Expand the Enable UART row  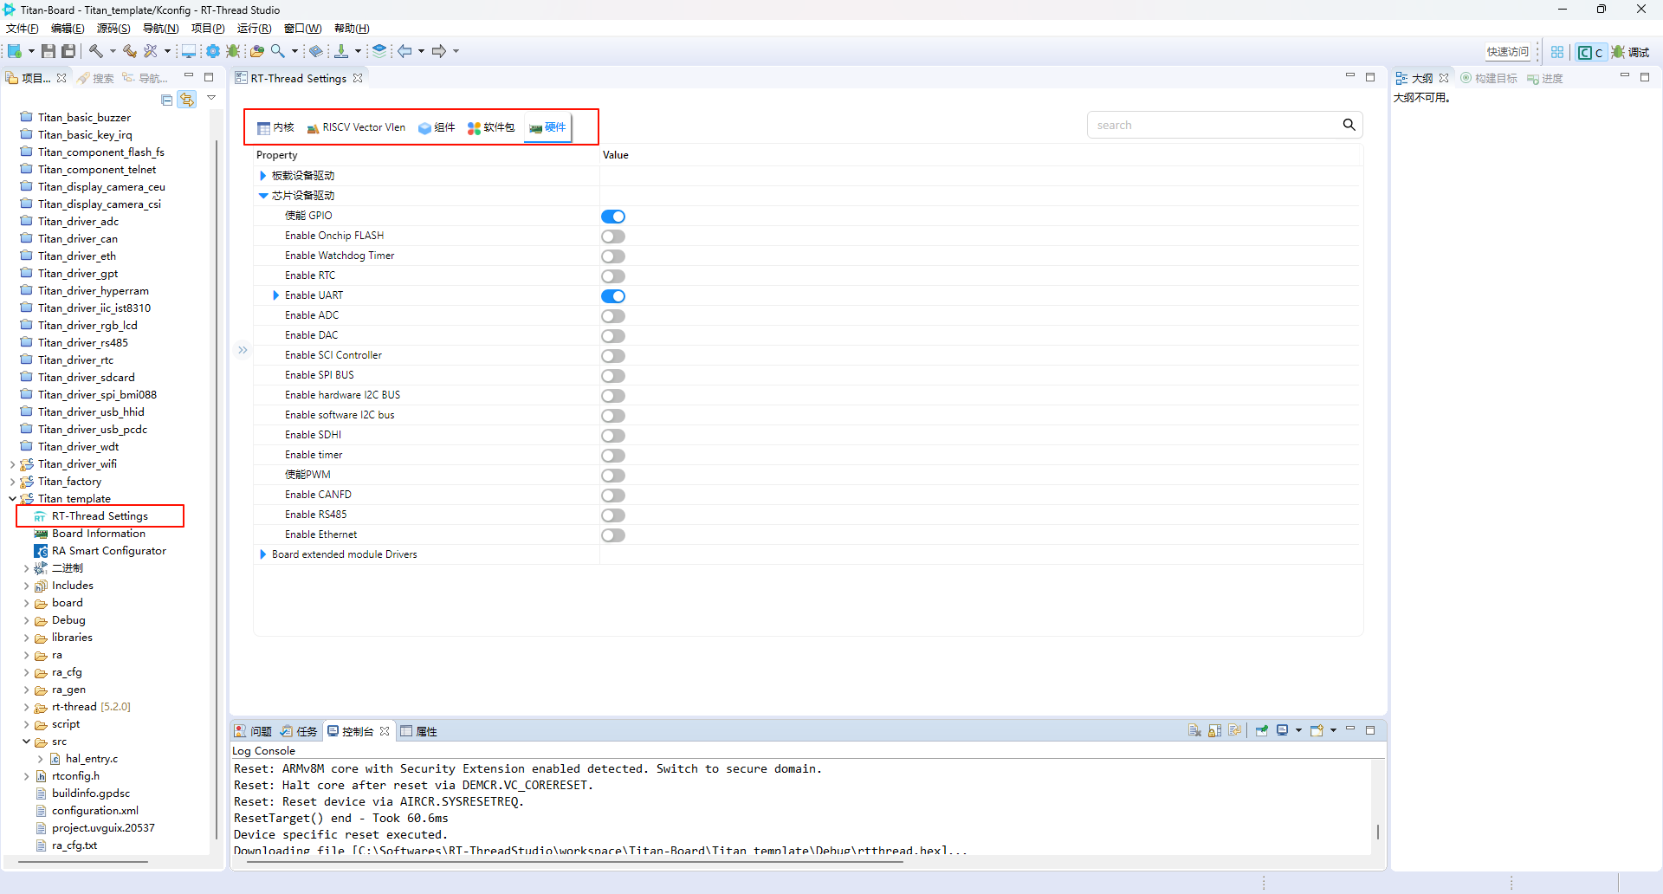pyautogui.click(x=276, y=295)
